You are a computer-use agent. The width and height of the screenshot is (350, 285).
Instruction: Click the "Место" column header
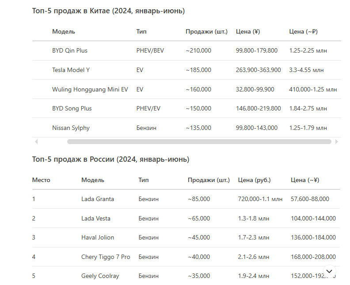[x=41, y=180]
